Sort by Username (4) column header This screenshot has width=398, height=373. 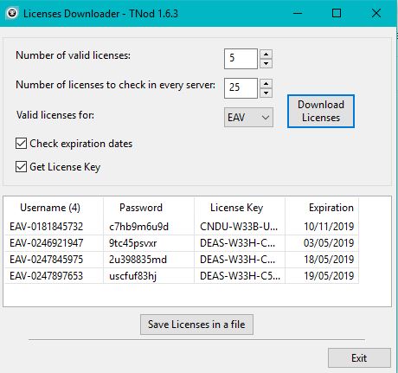coord(54,208)
